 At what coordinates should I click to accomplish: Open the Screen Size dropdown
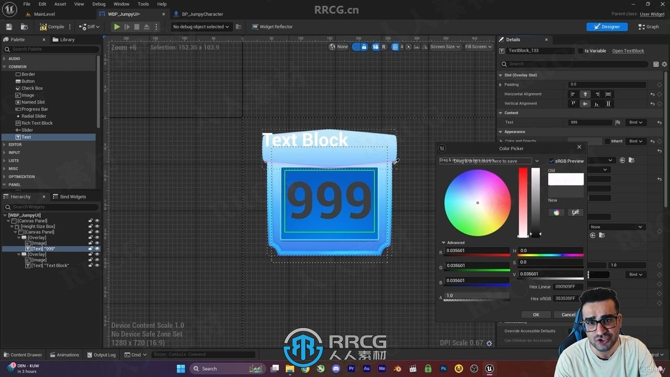pos(445,47)
